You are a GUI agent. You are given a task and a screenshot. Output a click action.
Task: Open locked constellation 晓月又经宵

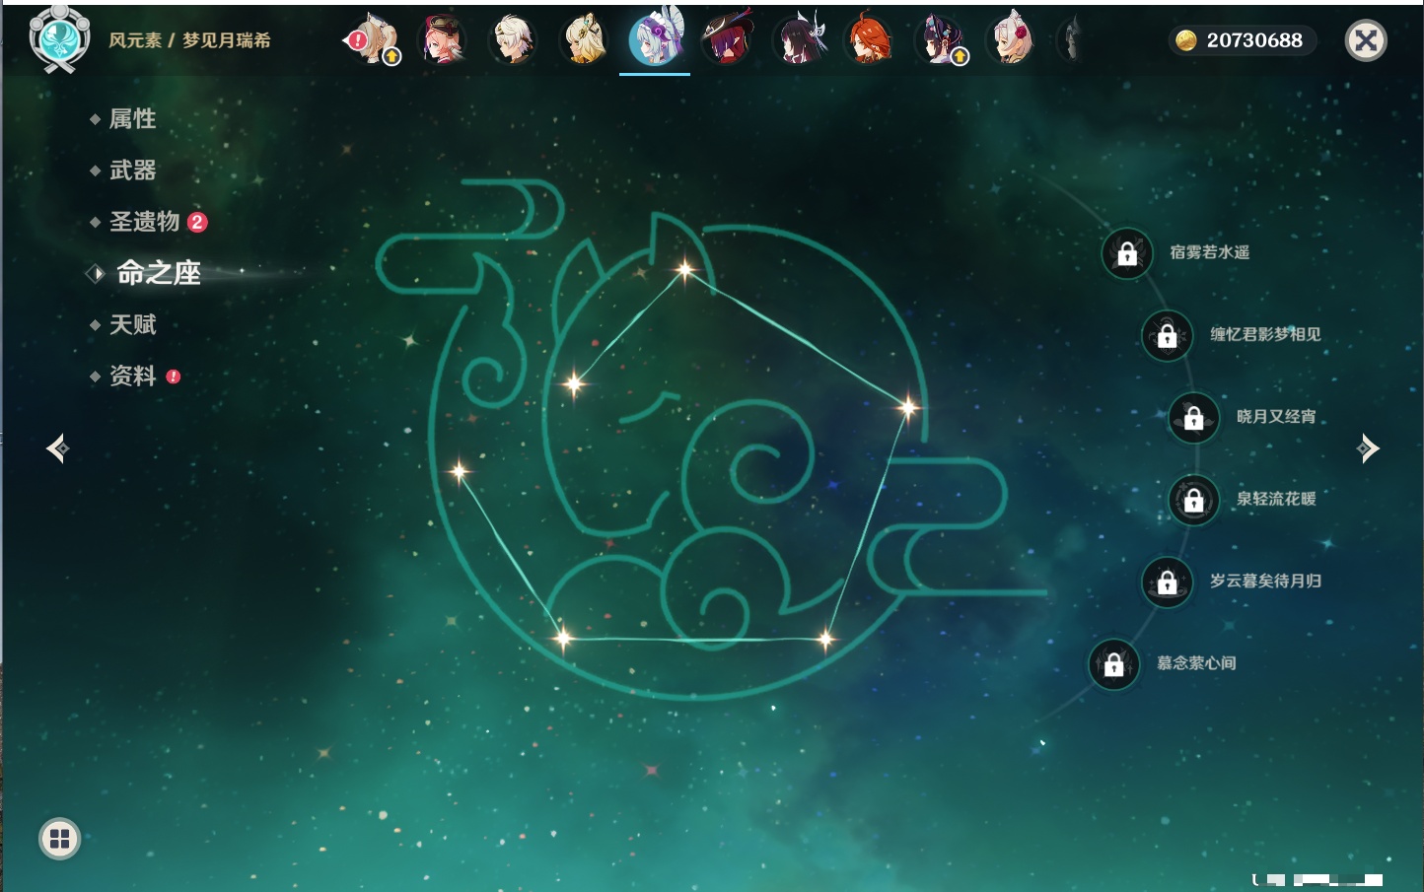pos(1193,418)
